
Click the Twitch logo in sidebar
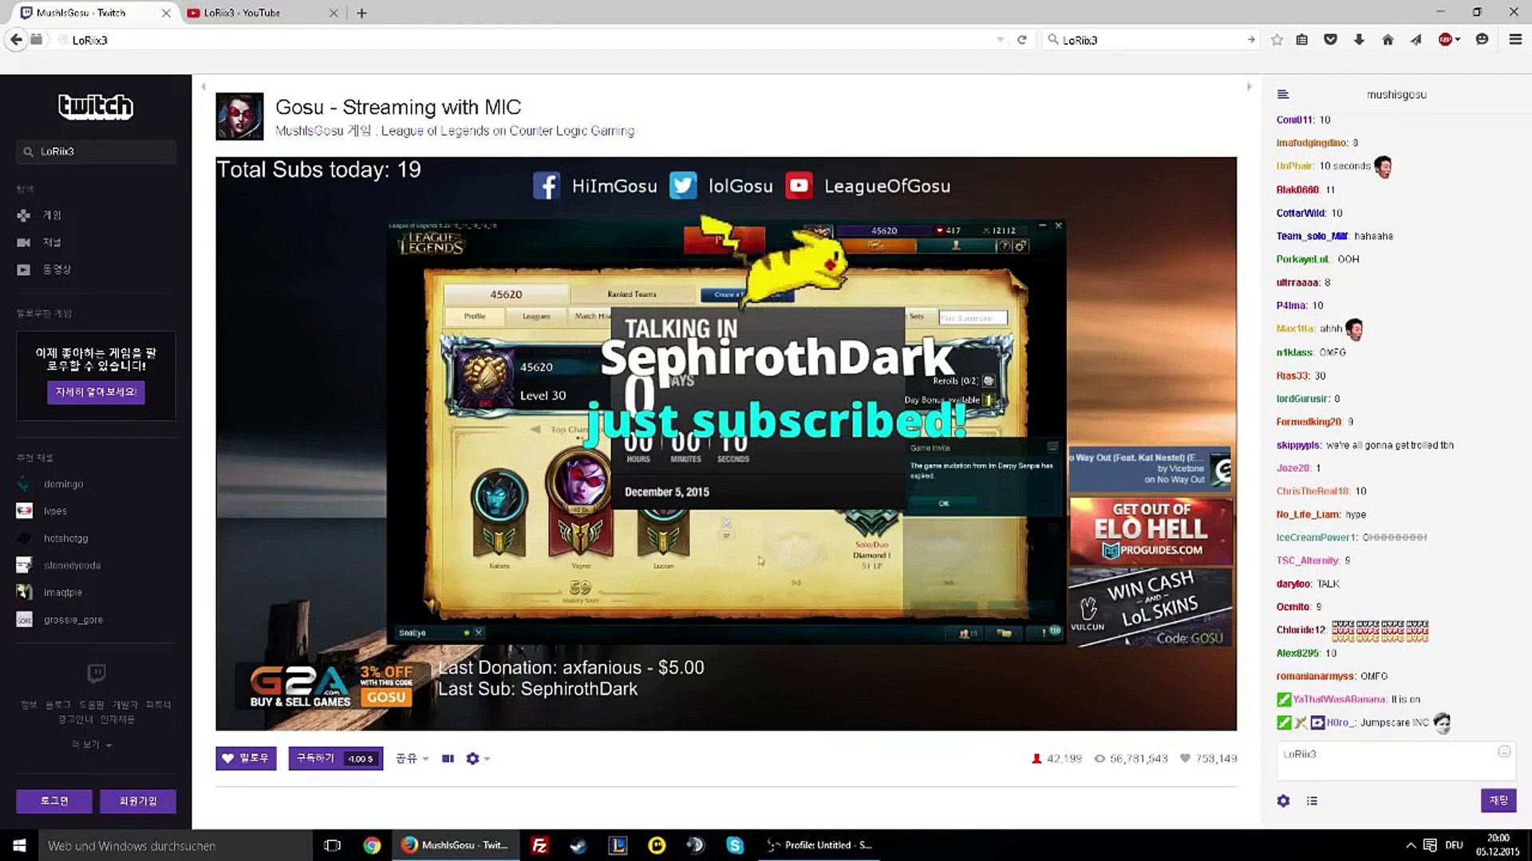96,106
